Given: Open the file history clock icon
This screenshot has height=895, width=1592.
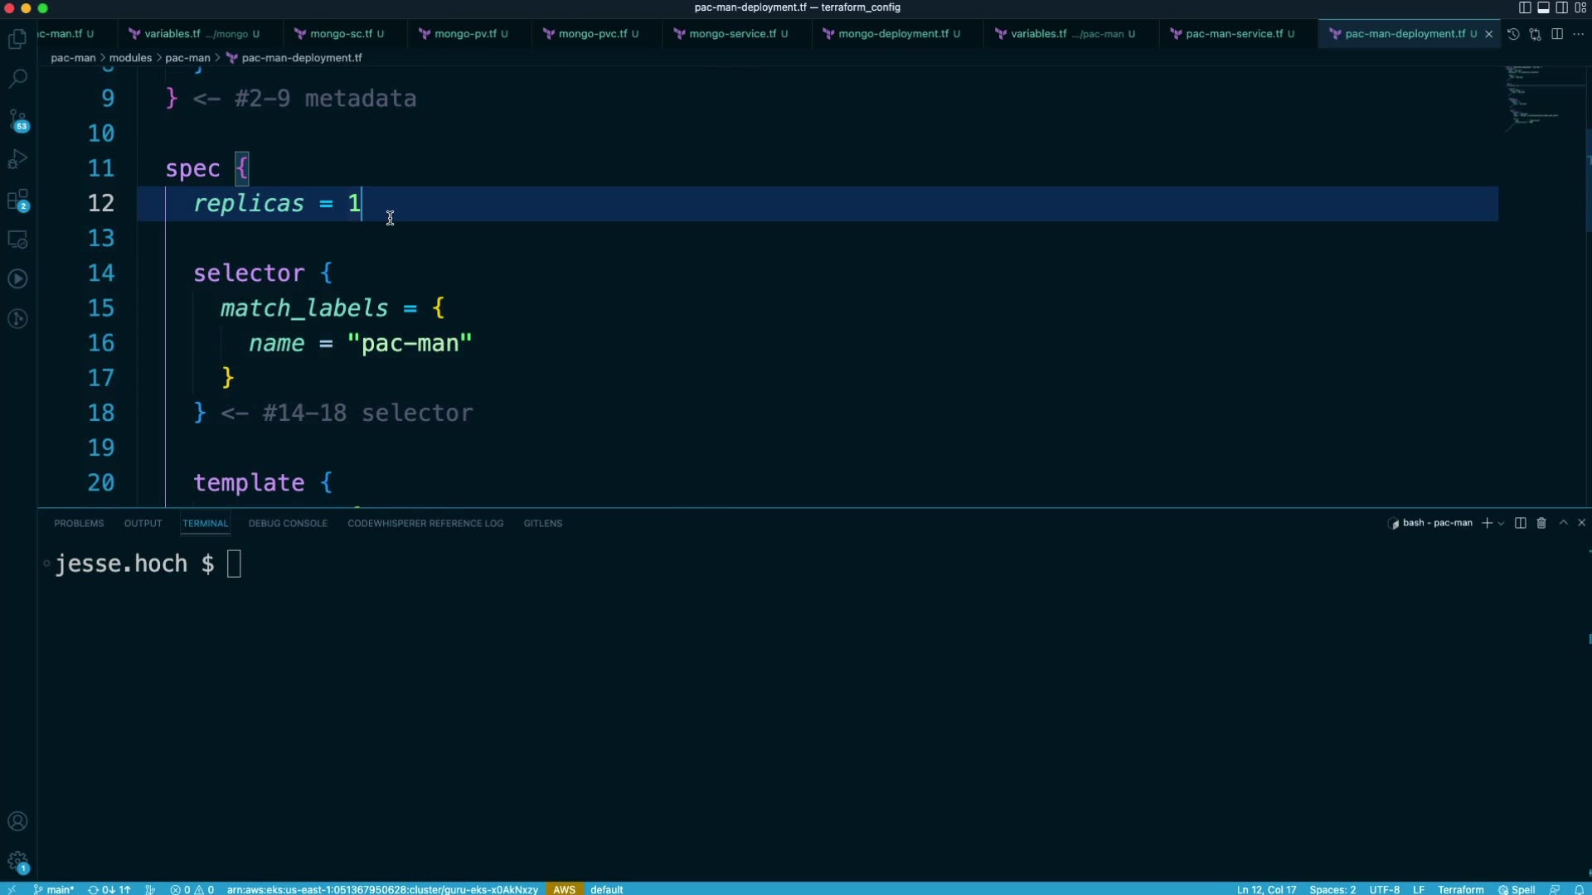Looking at the screenshot, I should click(x=1513, y=34).
